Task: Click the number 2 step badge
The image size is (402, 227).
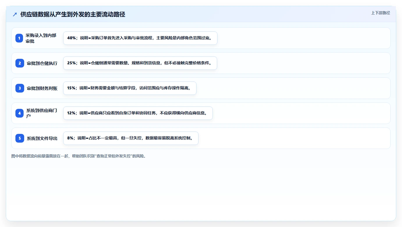Action: [20, 63]
